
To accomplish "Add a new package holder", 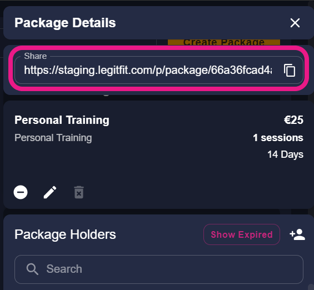I will (x=297, y=234).
